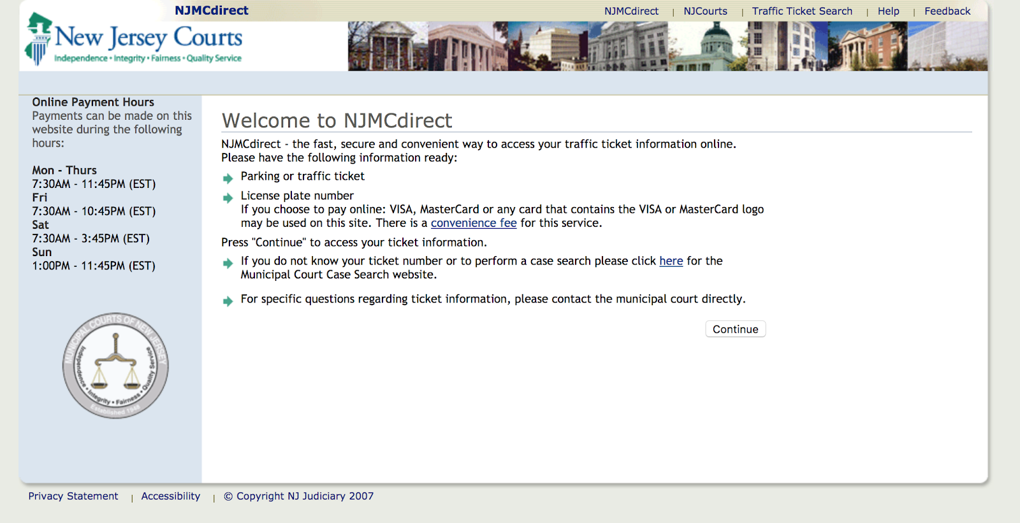Click the New Jersey Courts logo
This screenshot has width=1020, height=523.
click(x=134, y=39)
